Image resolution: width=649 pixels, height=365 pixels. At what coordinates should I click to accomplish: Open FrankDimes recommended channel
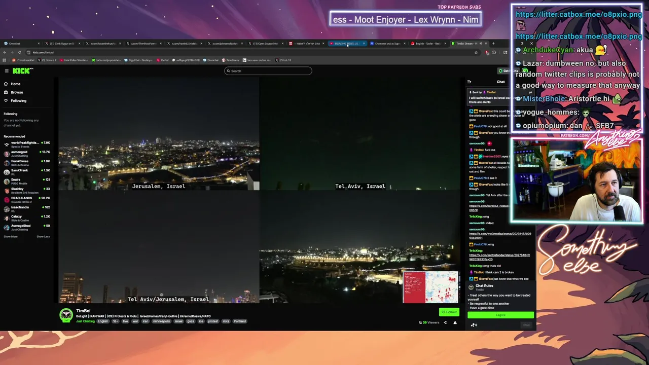[x=26, y=163]
